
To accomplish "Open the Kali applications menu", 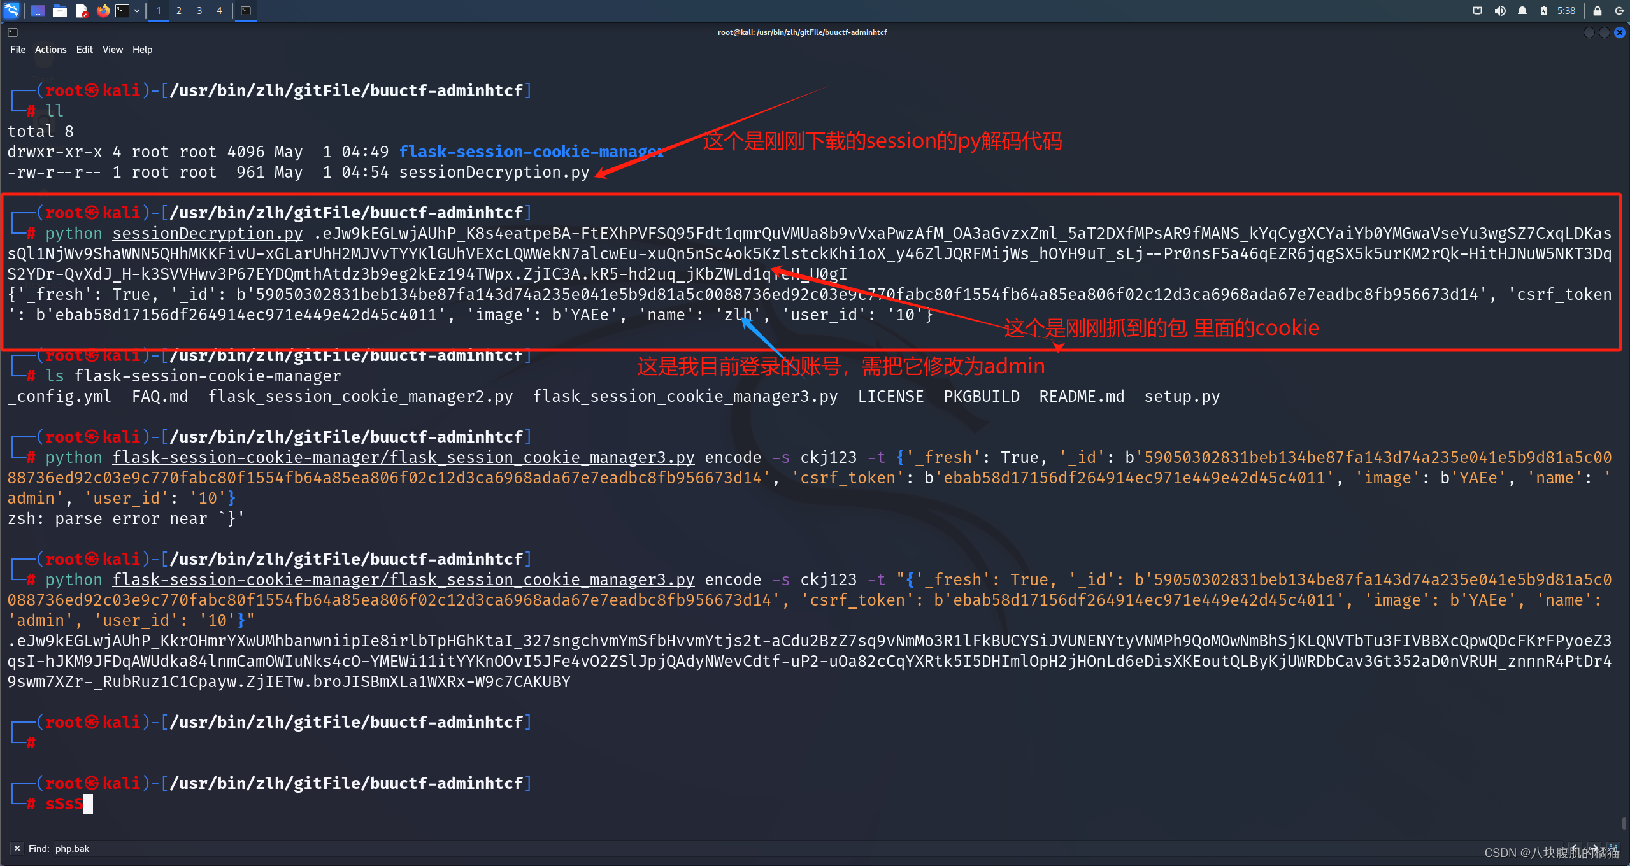I will [11, 10].
